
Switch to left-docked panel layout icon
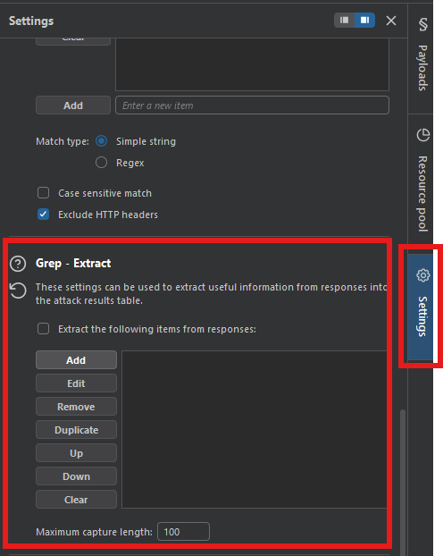click(344, 21)
